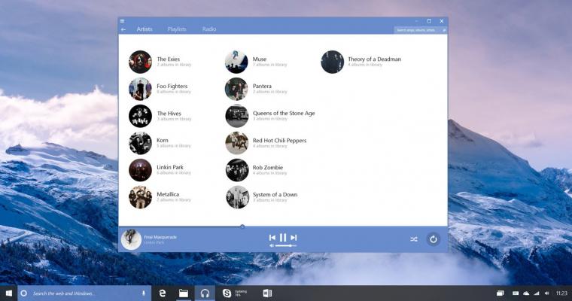Image resolution: width=572 pixels, height=301 pixels.
Task: Select the artist name Linkin Park in list
Action: point(169,167)
